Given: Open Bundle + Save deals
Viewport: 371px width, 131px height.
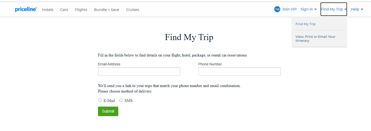Looking at the screenshot, I should tap(106, 10).
